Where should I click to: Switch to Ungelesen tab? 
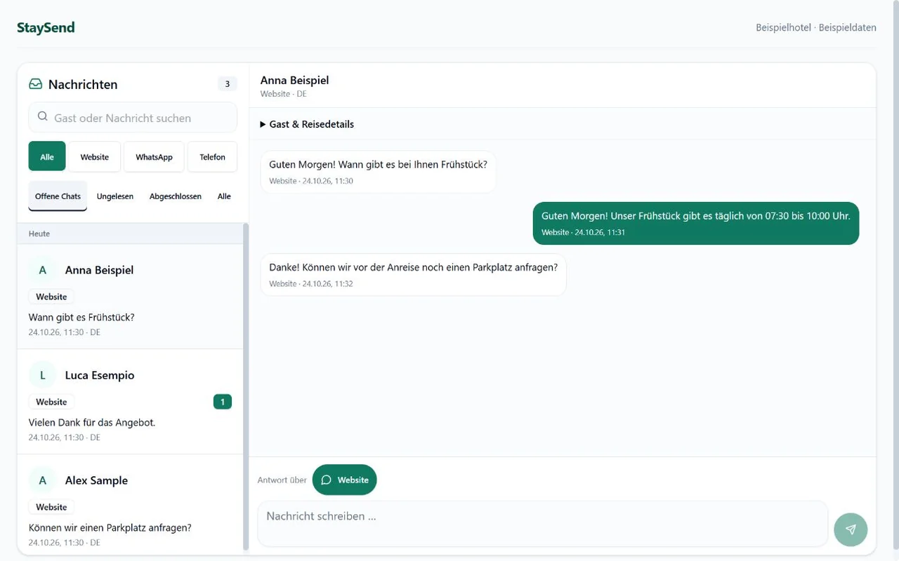pyautogui.click(x=115, y=196)
